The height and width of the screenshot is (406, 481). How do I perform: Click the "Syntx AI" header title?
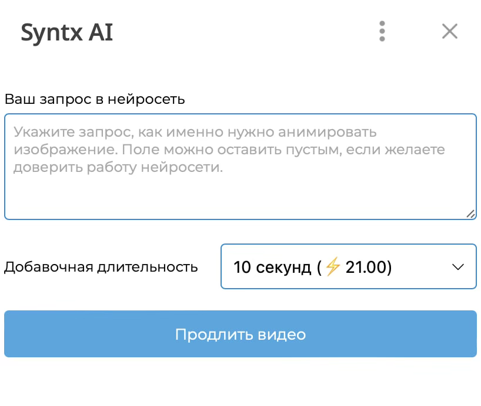pos(66,32)
